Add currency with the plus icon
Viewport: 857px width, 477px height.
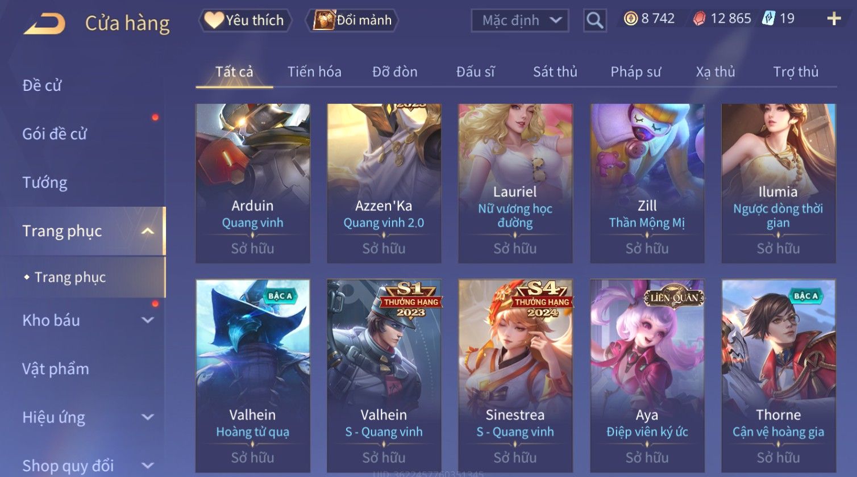[x=834, y=19]
